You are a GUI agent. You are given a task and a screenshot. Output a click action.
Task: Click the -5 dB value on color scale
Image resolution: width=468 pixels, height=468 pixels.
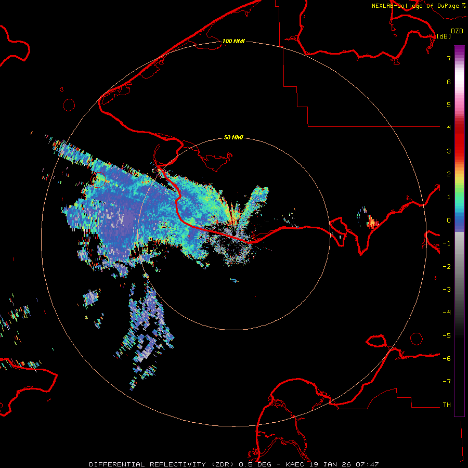(x=447, y=336)
